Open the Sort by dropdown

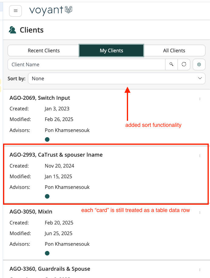coord(117,78)
